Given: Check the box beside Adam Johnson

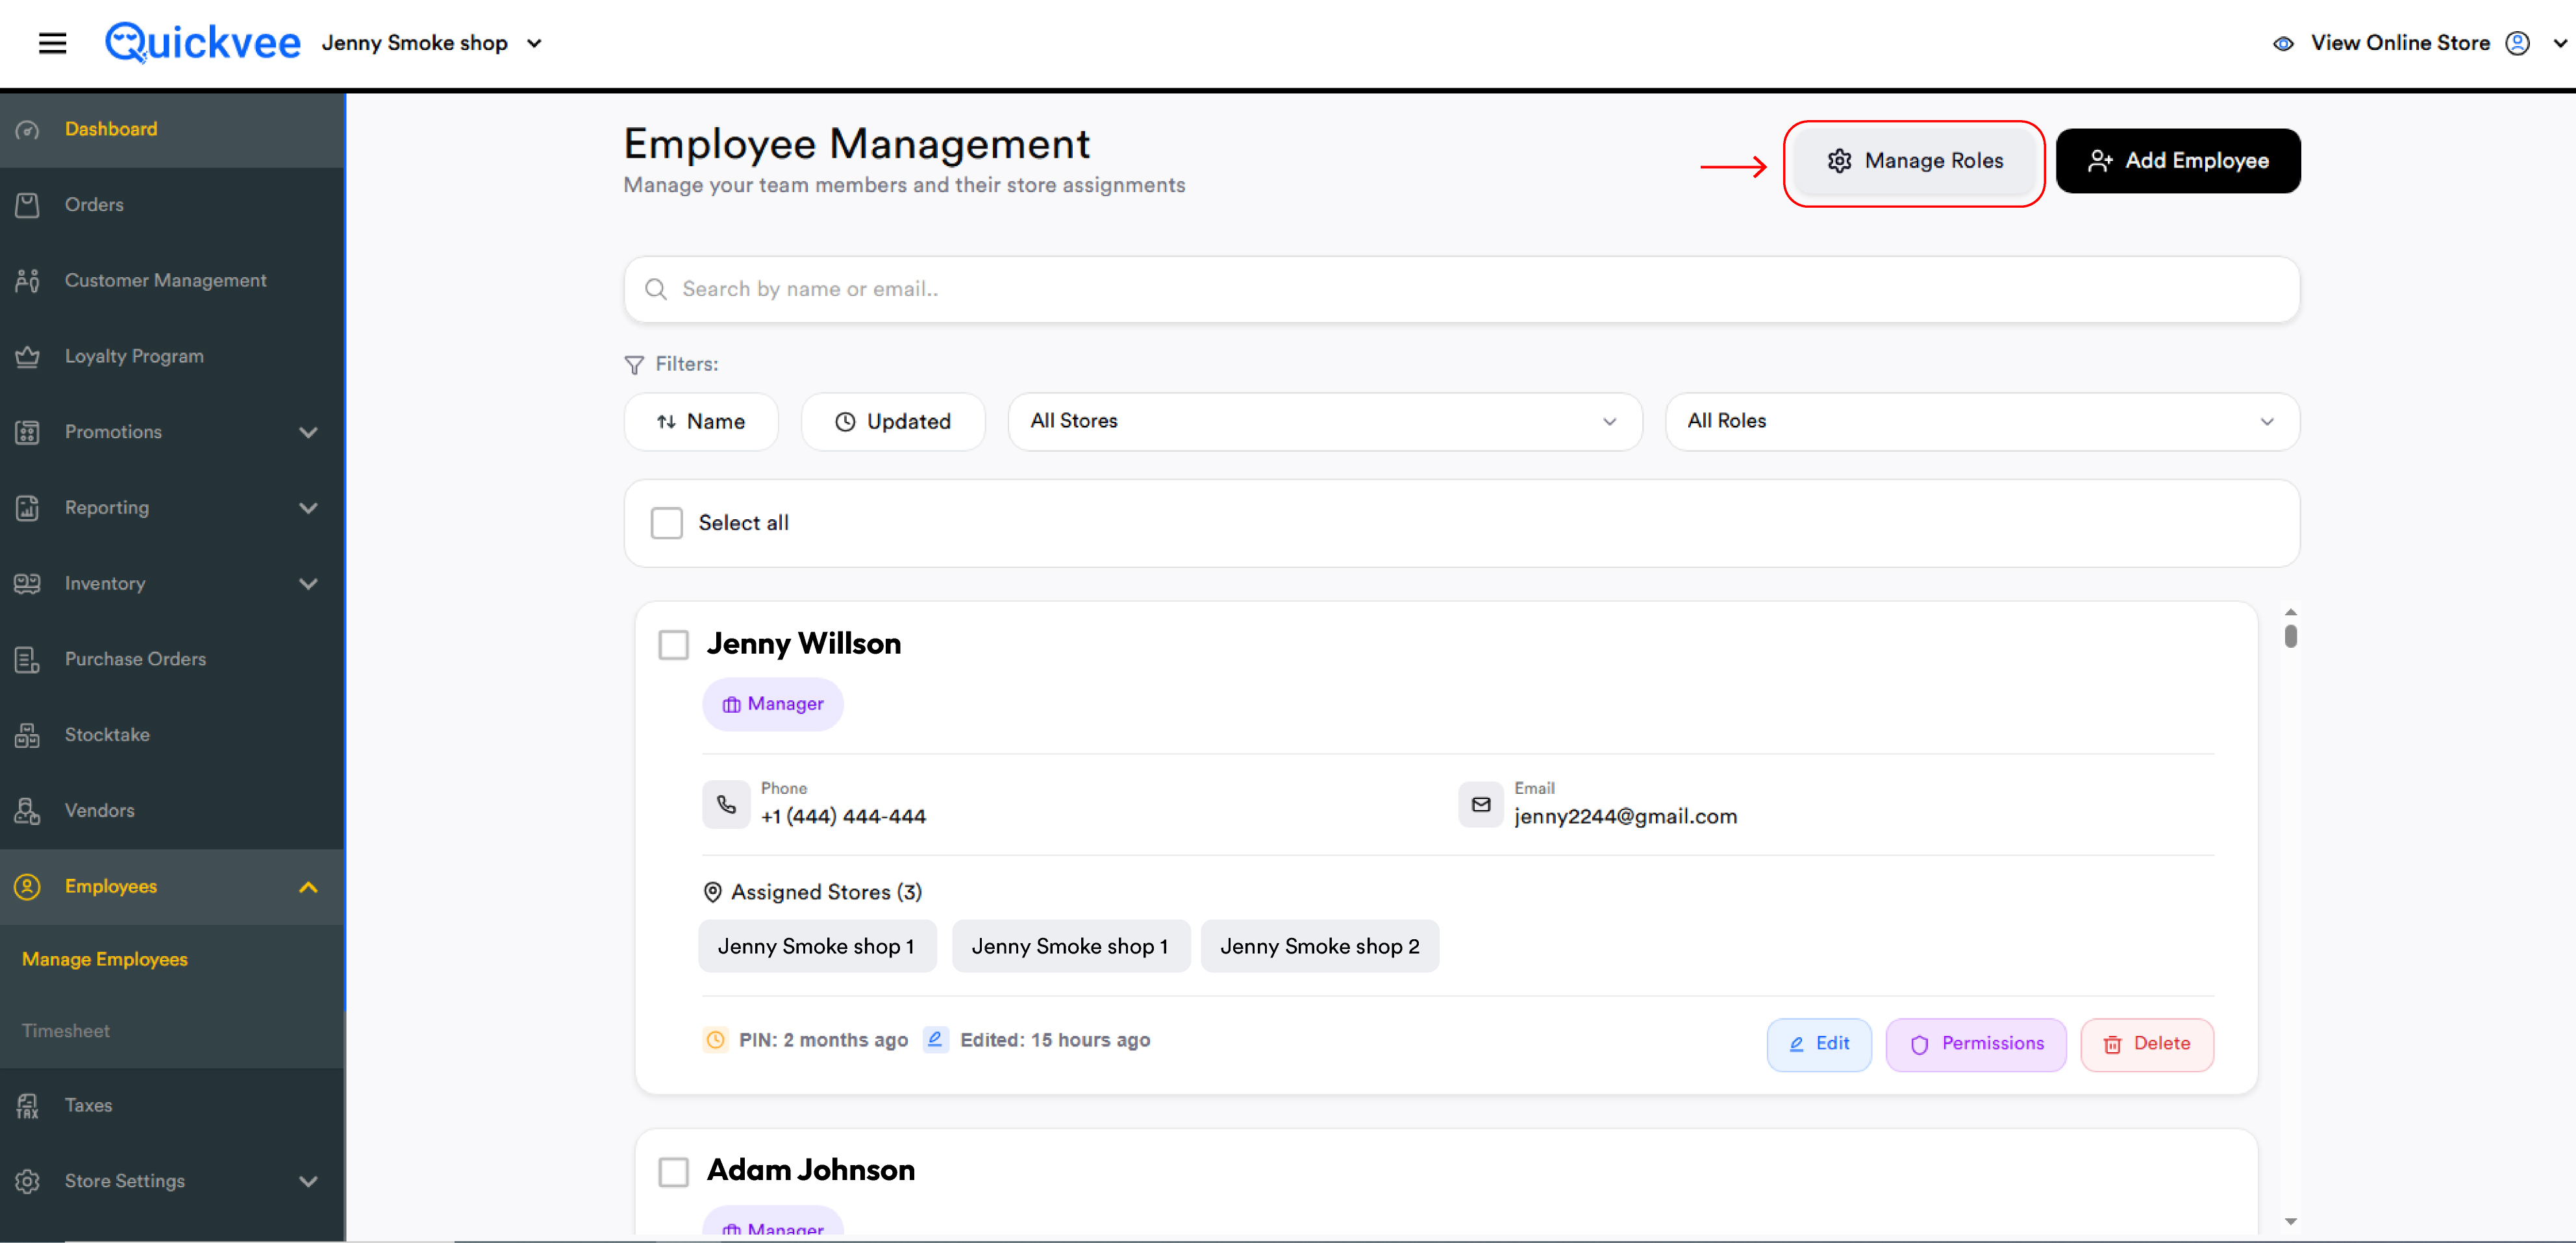Looking at the screenshot, I should [x=674, y=1171].
